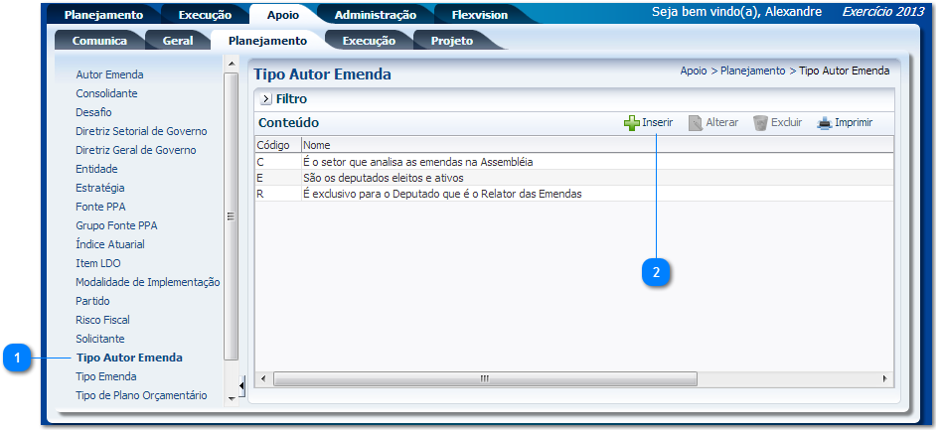The width and height of the screenshot is (942, 430).
Task: Click the Excluir trash bin icon
Action: tap(760, 123)
